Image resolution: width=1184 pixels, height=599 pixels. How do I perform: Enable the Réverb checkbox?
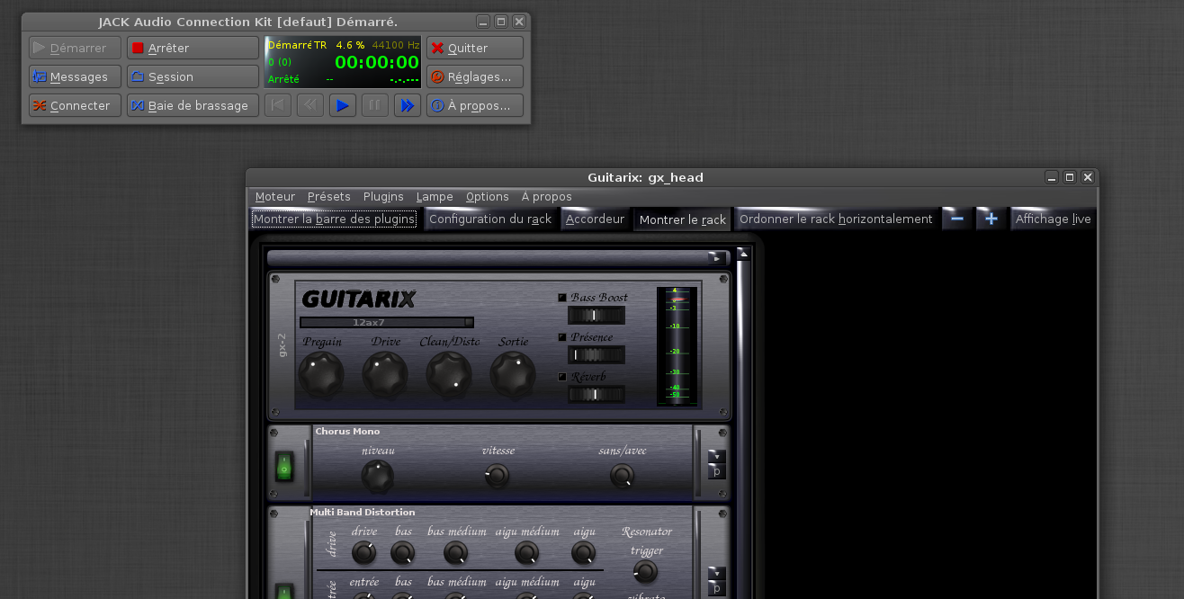(x=562, y=377)
